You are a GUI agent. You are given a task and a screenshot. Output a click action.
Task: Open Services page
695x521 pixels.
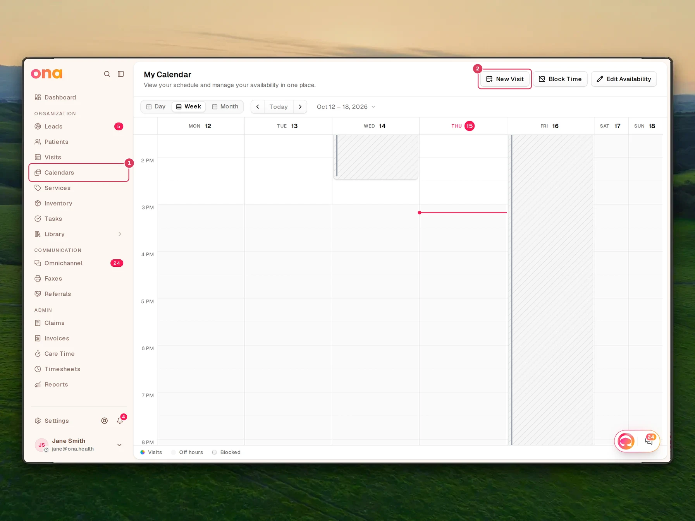click(x=79, y=188)
